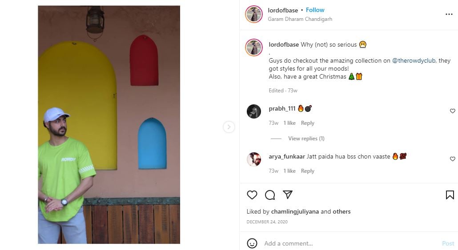Open Garam Dharam Chandigarh location
This screenshot has height=250, width=458.
[300, 19]
